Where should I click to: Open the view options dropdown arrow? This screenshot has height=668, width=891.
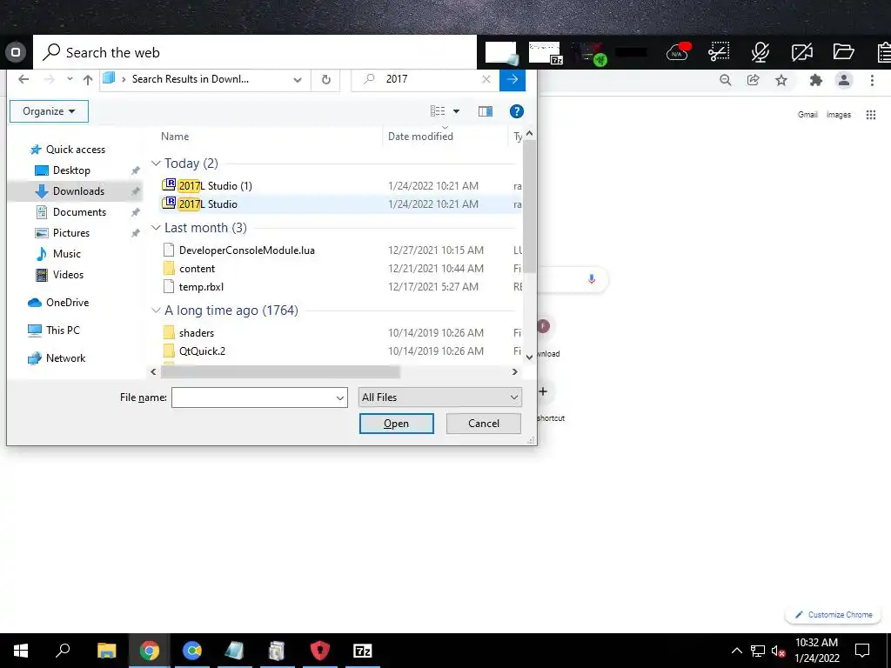click(x=456, y=111)
